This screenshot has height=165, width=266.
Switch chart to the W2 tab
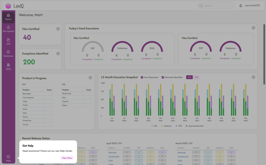(x=196, y=77)
